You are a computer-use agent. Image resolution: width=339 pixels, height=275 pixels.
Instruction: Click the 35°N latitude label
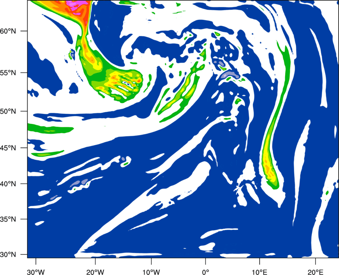point(8,219)
